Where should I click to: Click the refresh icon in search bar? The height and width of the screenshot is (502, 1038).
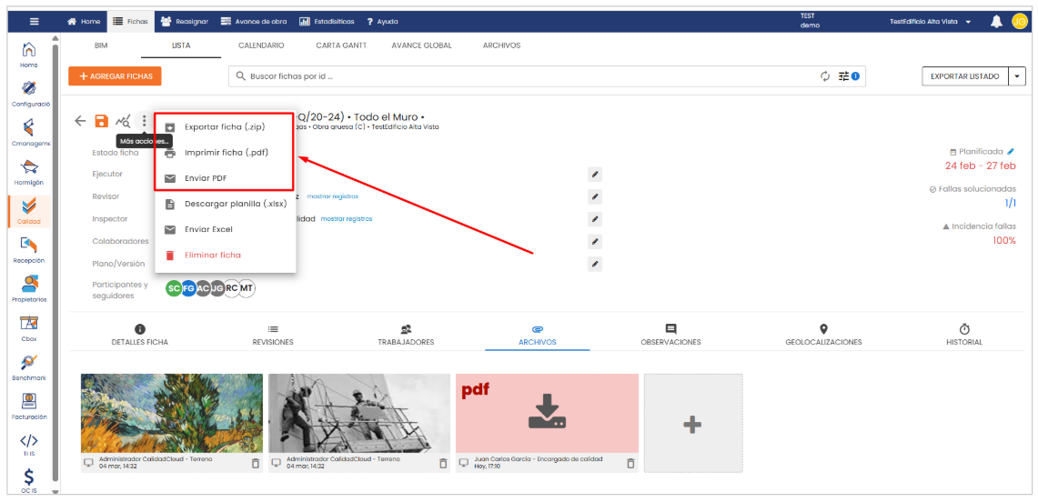coord(825,76)
